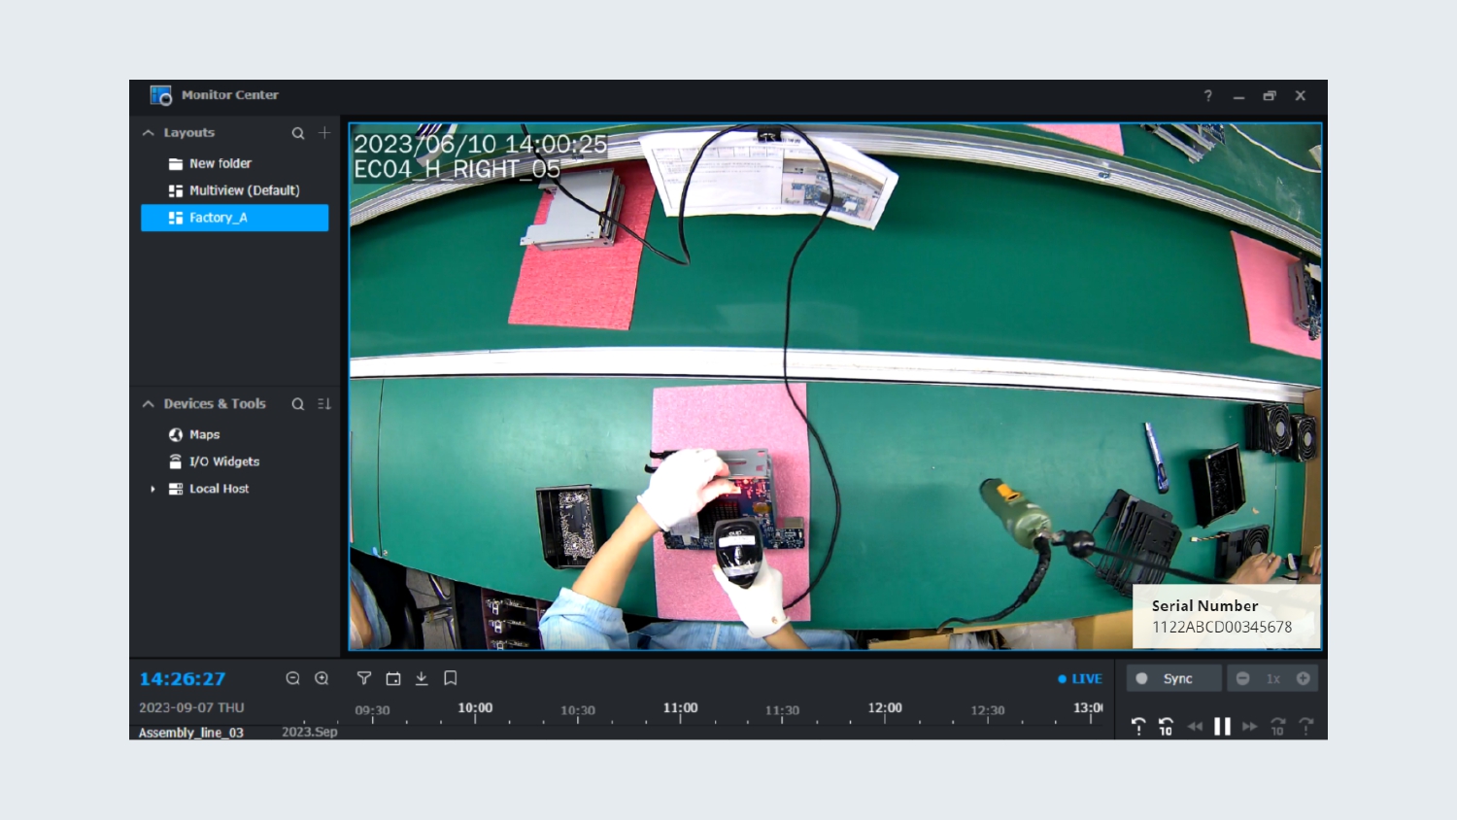Switch to LIVE view
The width and height of the screenshot is (1457, 820).
[1080, 679]
